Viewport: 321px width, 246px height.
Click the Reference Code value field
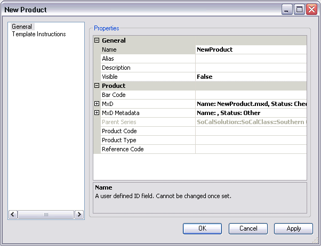(251, 149)
